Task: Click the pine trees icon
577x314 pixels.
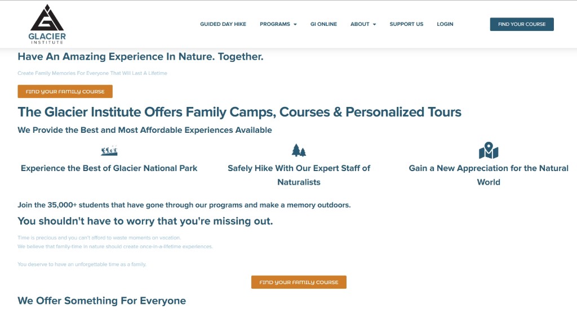Action: [x=299, y=150]
